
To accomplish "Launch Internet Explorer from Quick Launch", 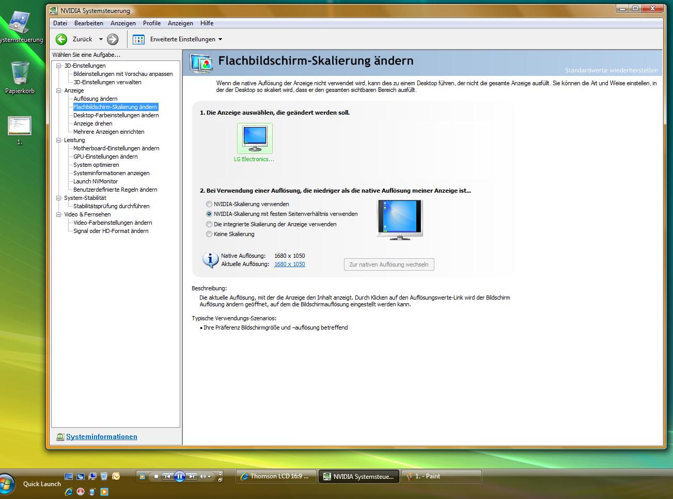I will 69,491.
